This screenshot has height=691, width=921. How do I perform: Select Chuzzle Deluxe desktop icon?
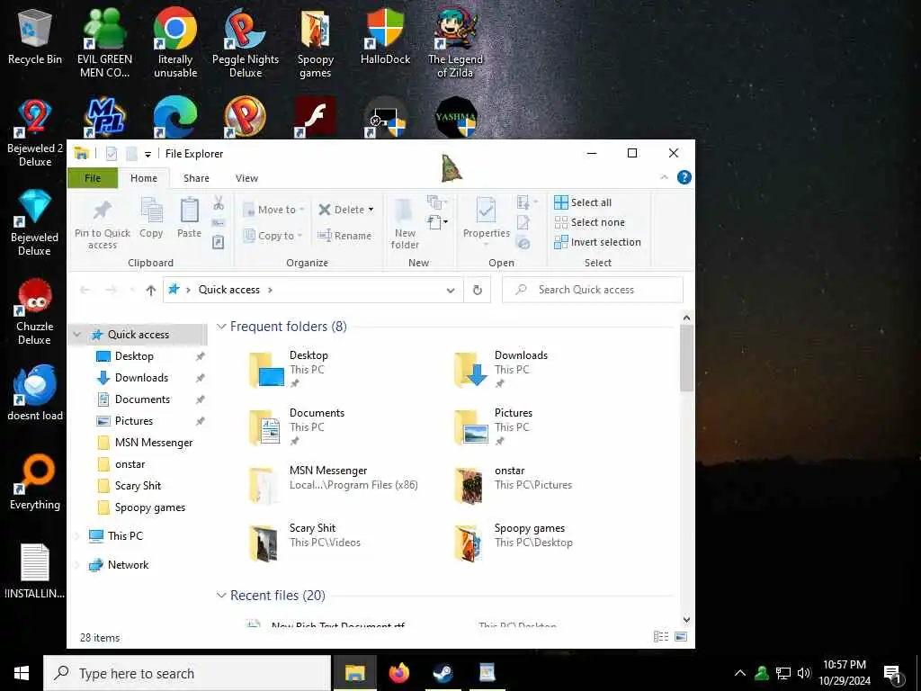(x=35, y=311)
